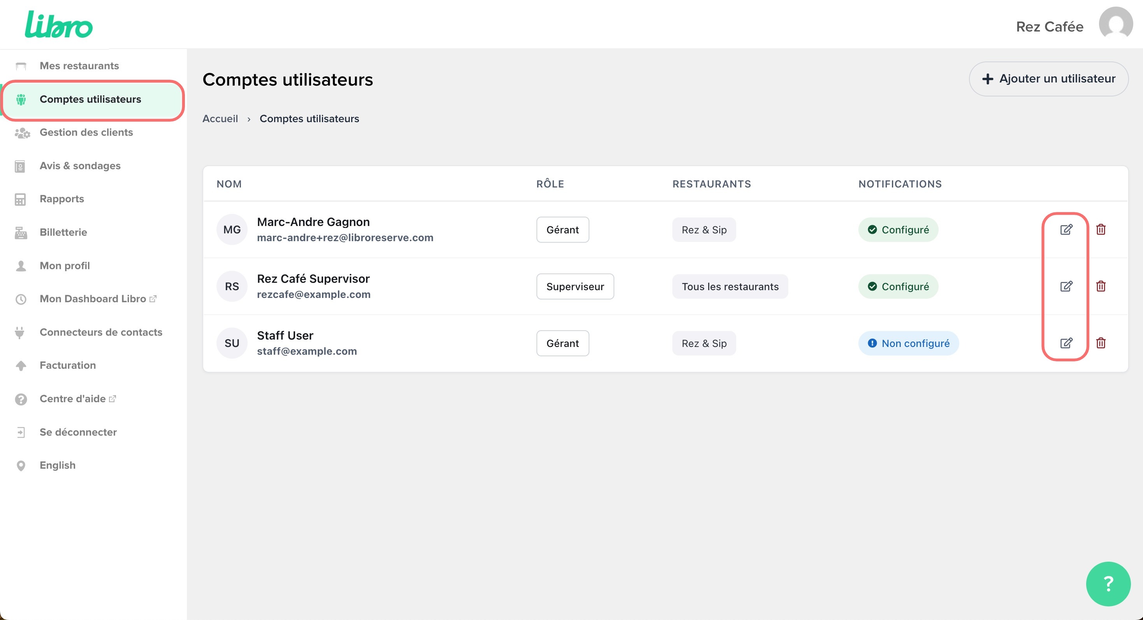Image resolution: width=1143 pixels, height=620 pixels.
Task: Open Avis & sondages section
Action: coord(80,166)
